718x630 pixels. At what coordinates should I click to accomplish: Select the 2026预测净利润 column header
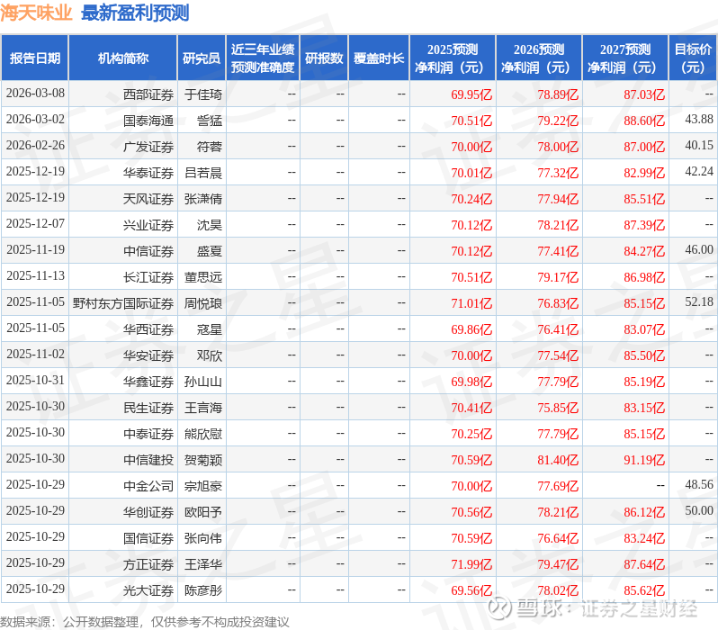(x=539, y=58)
